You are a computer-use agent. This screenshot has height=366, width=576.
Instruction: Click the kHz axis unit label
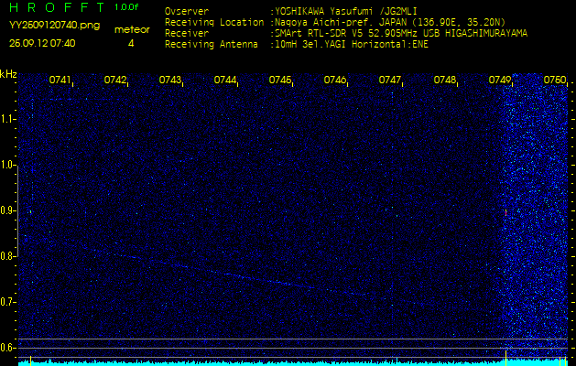[8, 74]
